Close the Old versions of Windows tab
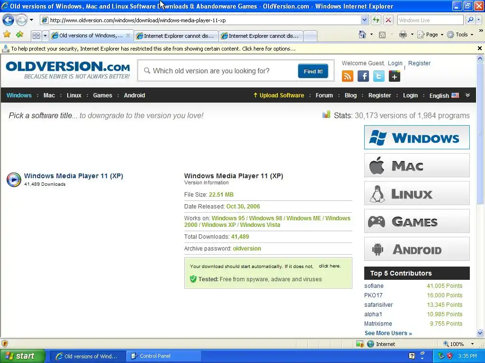The height and width of the screenshot is (363, 485). pyautogui.click(x=128, y=35)
